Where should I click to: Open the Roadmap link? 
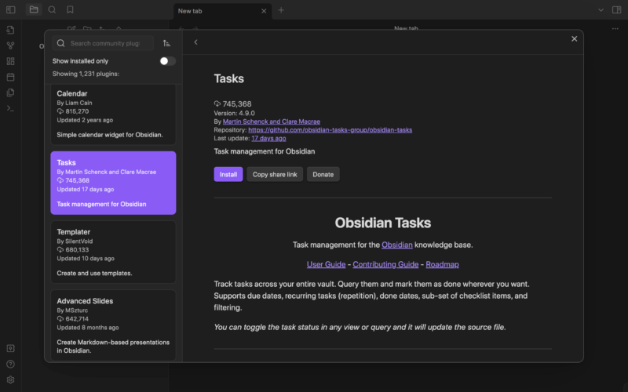[x=442, y=264]
